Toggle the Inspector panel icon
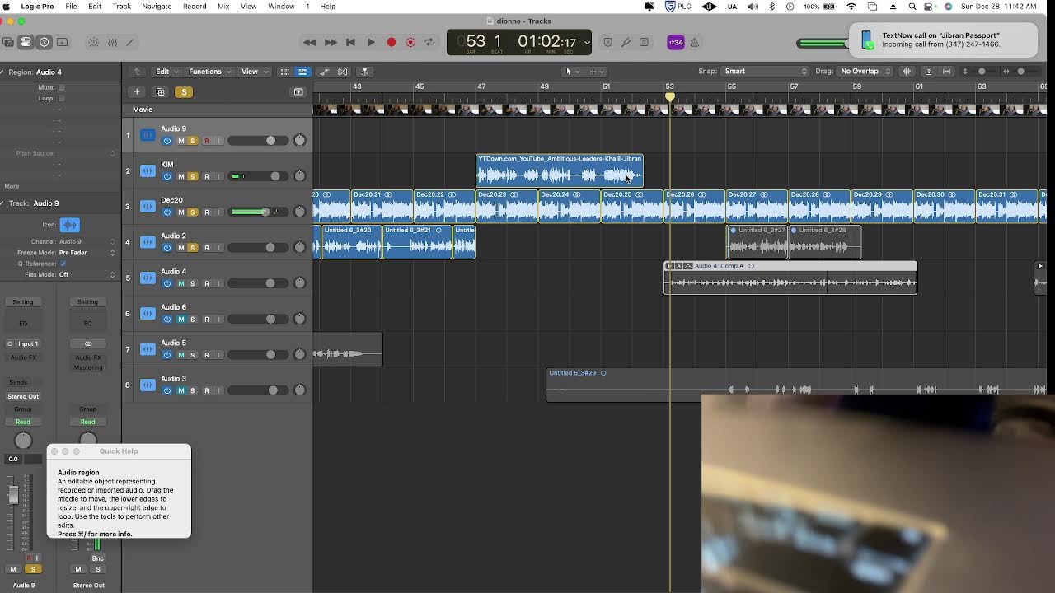Screen dimensions: 1055x593 pos(26,42)
